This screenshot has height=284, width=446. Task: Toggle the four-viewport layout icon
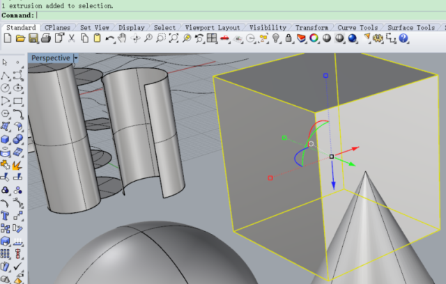point(212,38)
